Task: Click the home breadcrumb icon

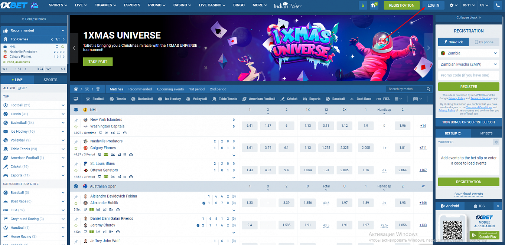Action: (x=76, y=89)
